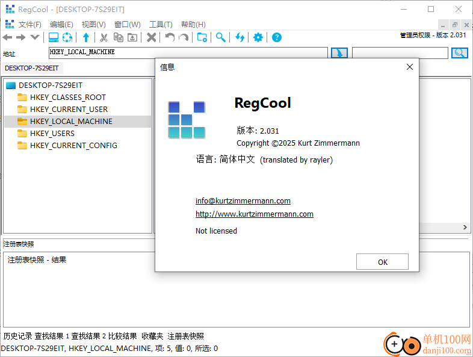Open the 窗口(W) menu
Screen dimensions: 473x357
pos(128,25)
